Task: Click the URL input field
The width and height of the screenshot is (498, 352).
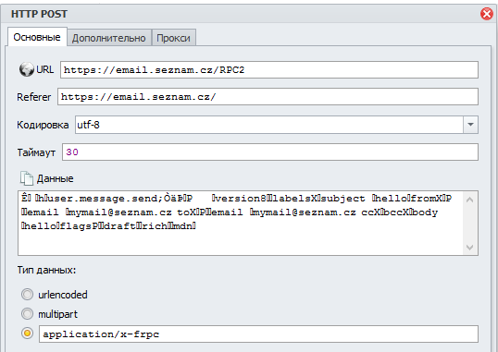Action: click(x=269, y=70)
